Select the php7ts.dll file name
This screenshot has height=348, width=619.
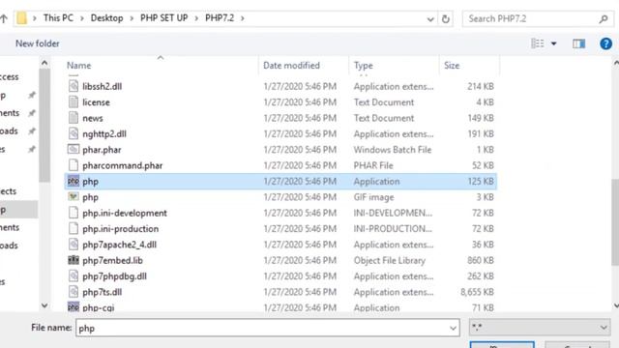pos(102,292)
